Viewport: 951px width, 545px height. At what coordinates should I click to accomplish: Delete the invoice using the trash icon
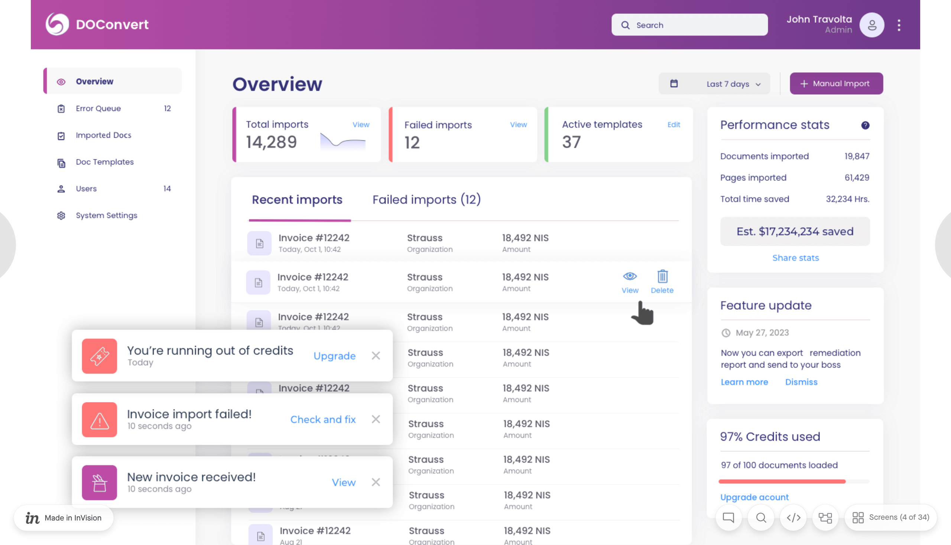coord(662,277)
